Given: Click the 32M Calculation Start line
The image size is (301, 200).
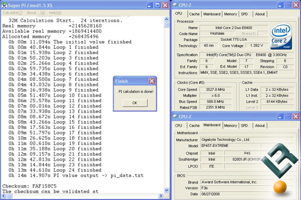Looking at the screenshot, I should click(x=65, y=21).
